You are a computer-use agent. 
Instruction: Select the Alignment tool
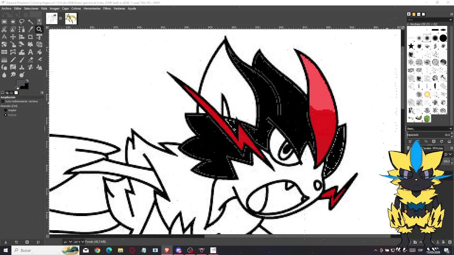[x=22, y=37]
